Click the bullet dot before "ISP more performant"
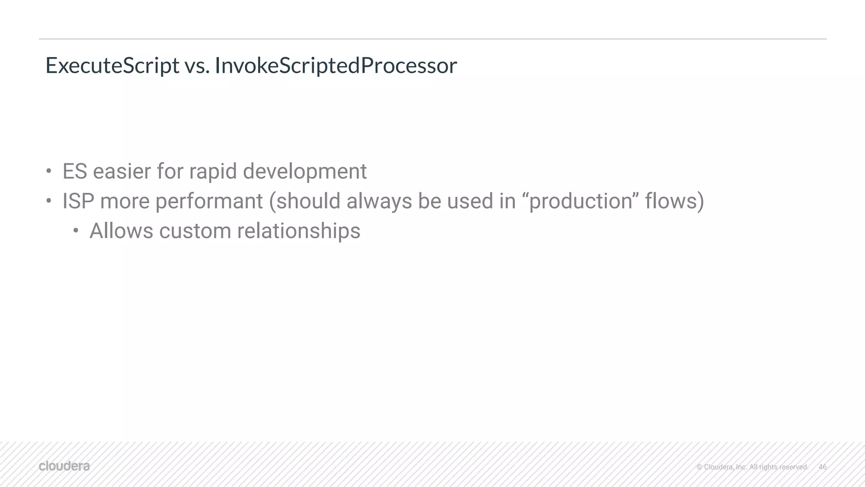Screen dimensions: 865x487 (49, 201)
